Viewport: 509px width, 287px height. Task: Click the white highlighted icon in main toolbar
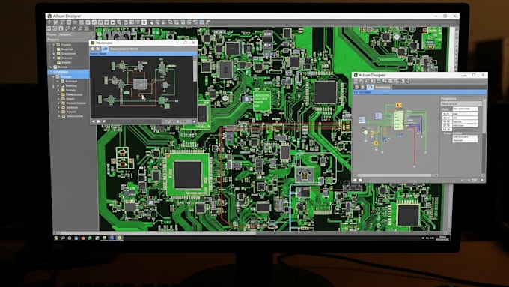144,22
